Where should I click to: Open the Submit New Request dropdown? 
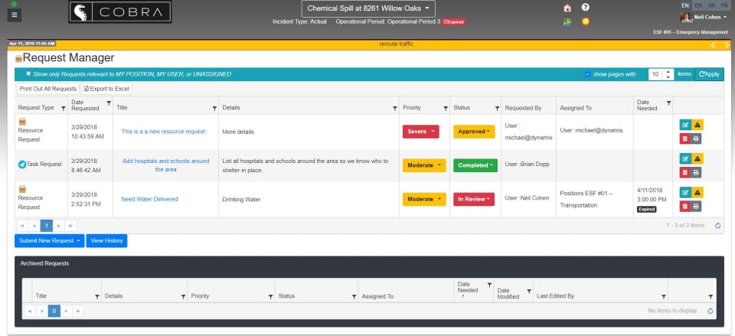(49, 241)
